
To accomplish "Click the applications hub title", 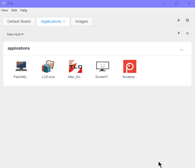I will tap(19, 48).
